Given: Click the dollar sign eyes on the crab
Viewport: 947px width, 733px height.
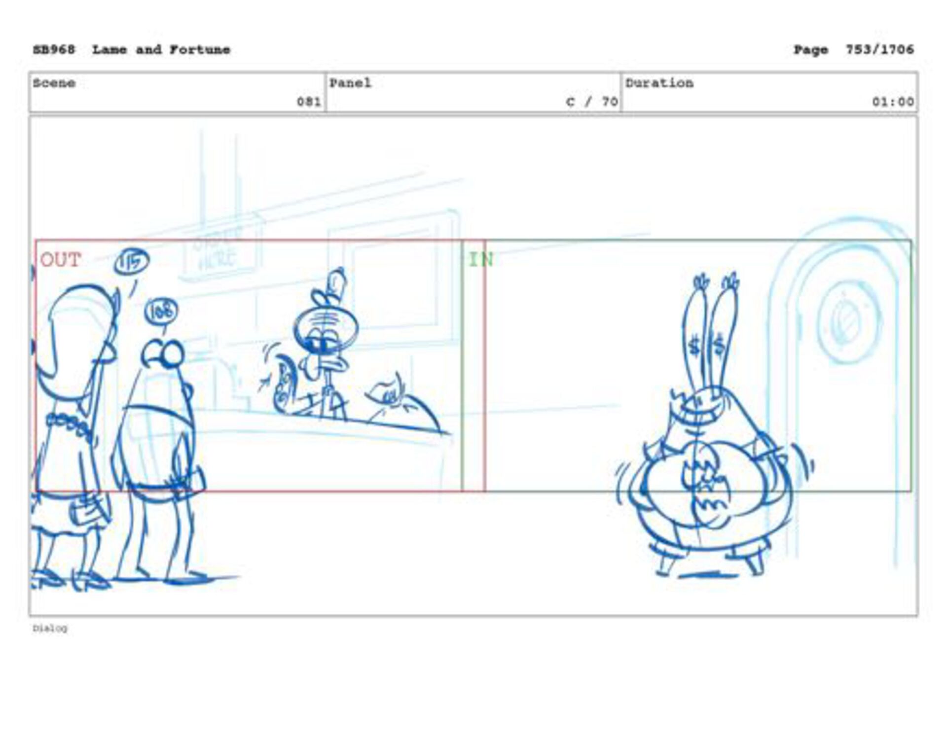Looking at the screenshot, I should [x=706, y=346].
